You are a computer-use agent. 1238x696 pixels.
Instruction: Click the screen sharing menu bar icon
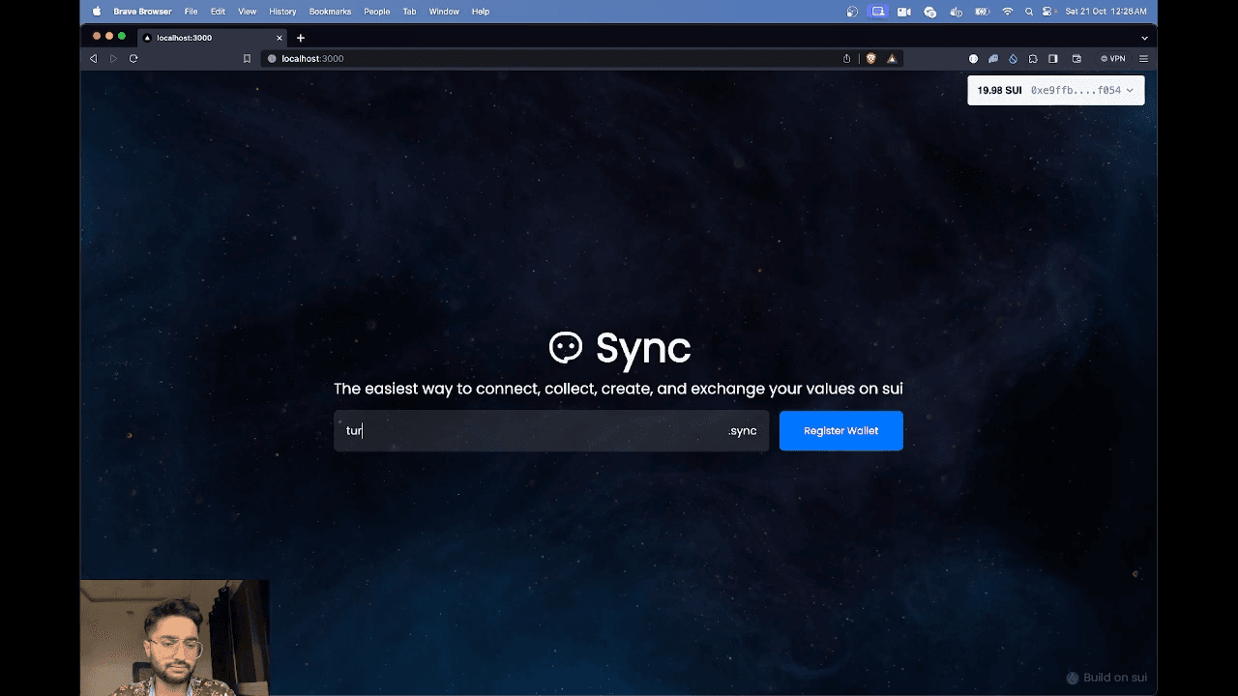pos(878,12)
